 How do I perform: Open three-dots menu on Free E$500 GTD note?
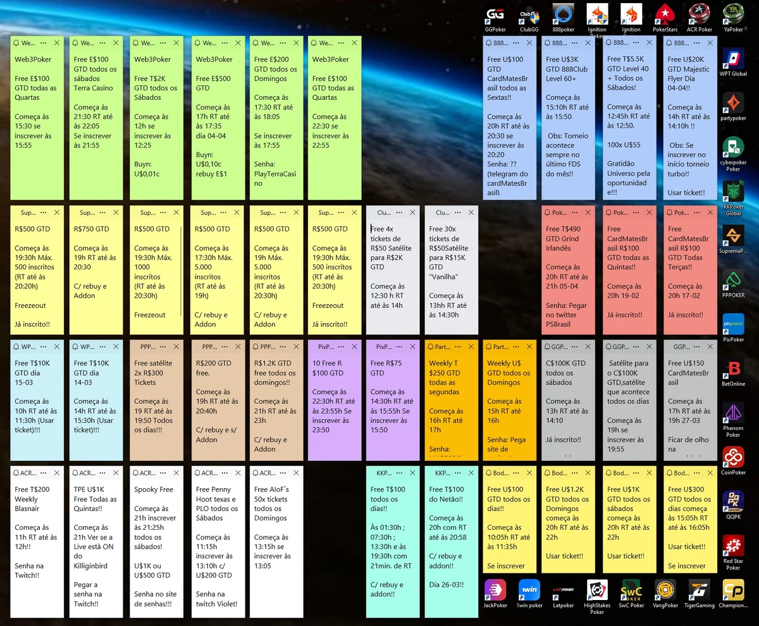[219, 43]
